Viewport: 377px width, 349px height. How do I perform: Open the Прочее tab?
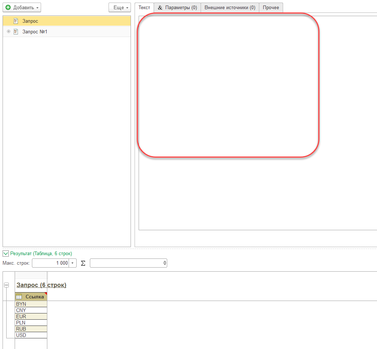(x=271, y=7)
